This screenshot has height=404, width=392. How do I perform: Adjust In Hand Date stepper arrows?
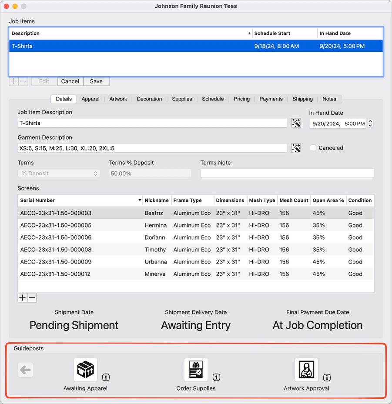[370, 124]
